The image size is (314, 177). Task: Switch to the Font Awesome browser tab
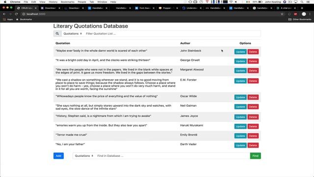click(144, 8)
